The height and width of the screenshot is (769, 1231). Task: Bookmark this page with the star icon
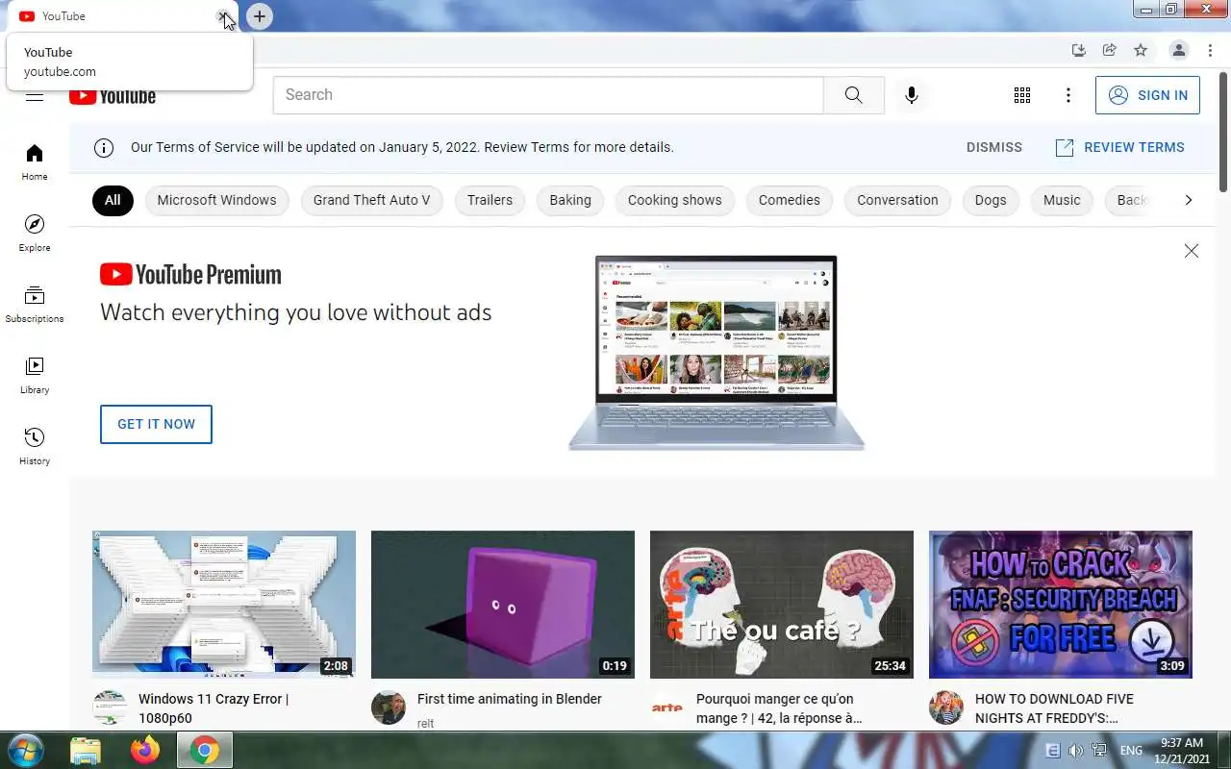point(1141,50)
